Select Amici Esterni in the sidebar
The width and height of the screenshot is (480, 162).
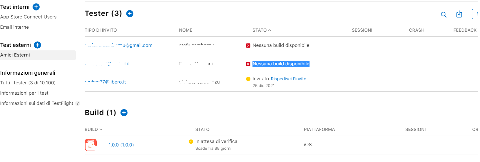15,55
